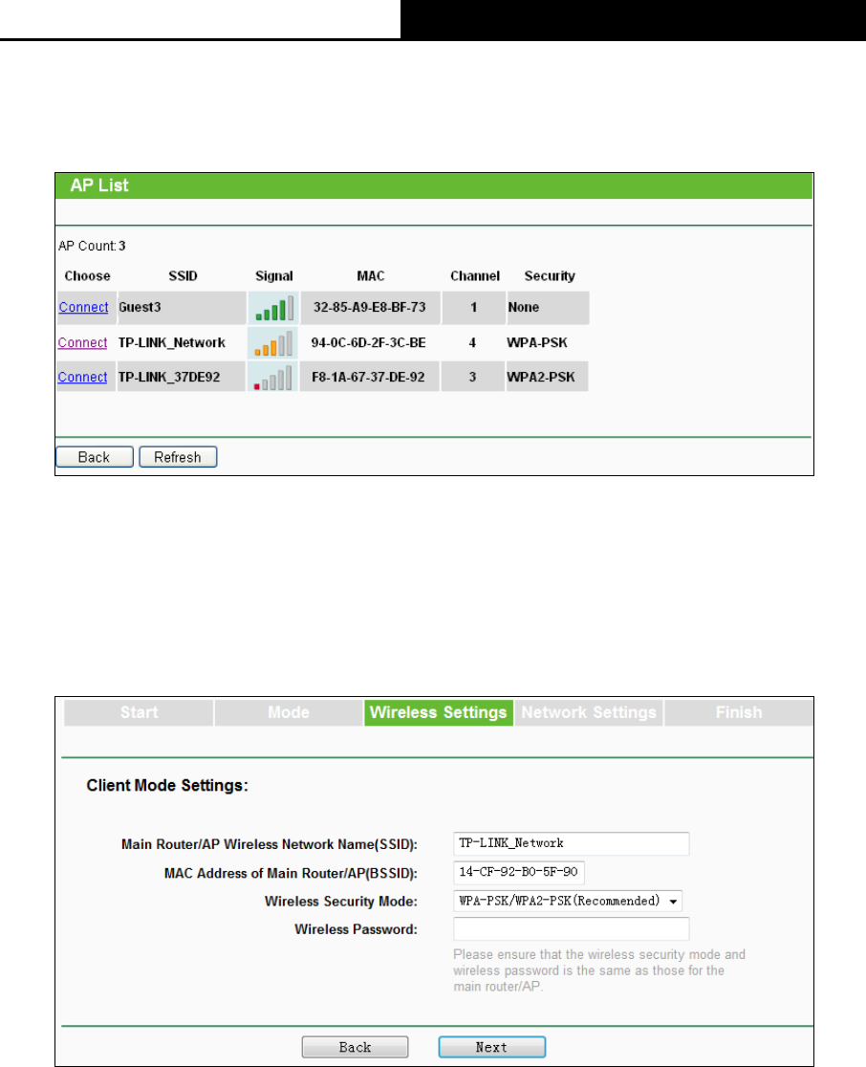Click the Security column header
This screenshot has height=1067, width=866.
tap(550, 276)
